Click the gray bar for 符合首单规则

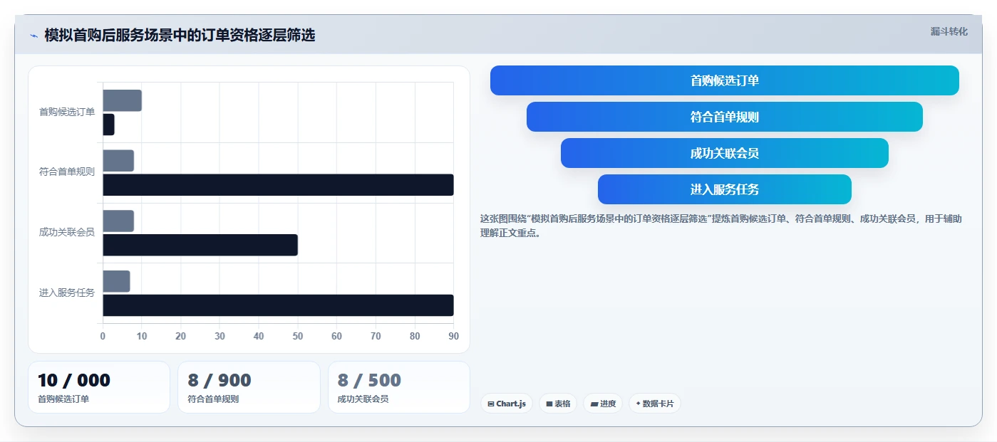point(118,161)
